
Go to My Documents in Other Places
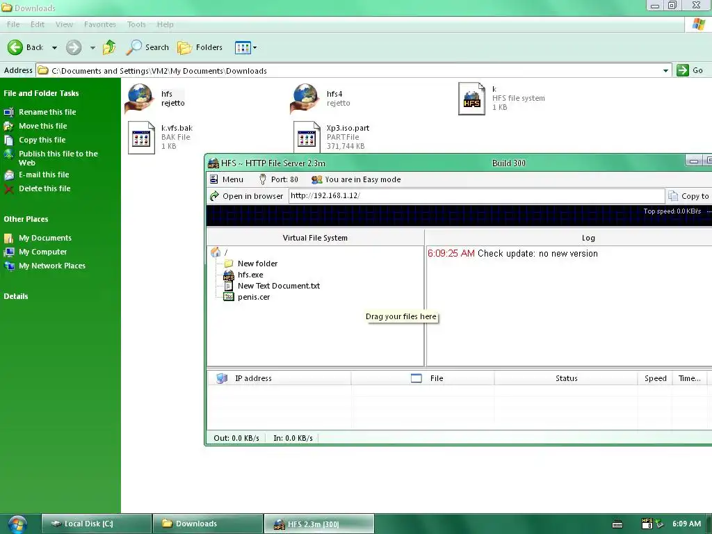click(x=45, y=238)
